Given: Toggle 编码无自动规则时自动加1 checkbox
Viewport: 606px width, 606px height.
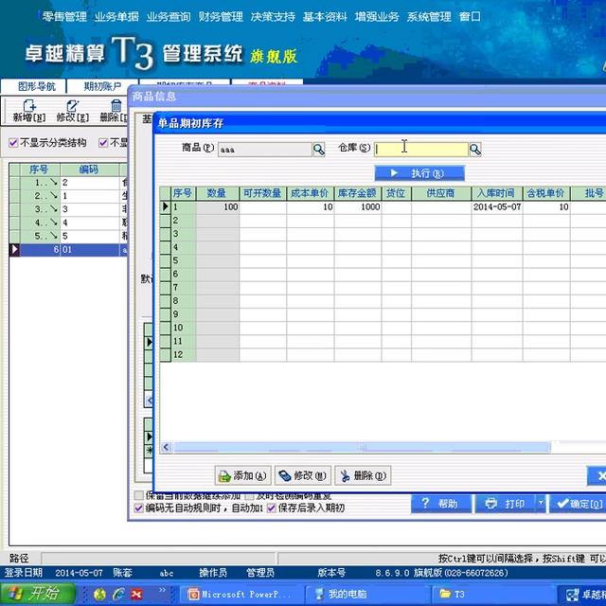Looking at the screenshot, I should point(138,508).
